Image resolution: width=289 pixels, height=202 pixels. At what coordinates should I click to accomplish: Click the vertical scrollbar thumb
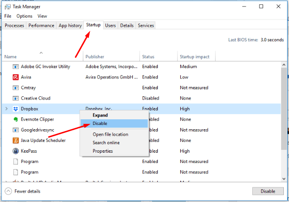click(x=284, y=109)
